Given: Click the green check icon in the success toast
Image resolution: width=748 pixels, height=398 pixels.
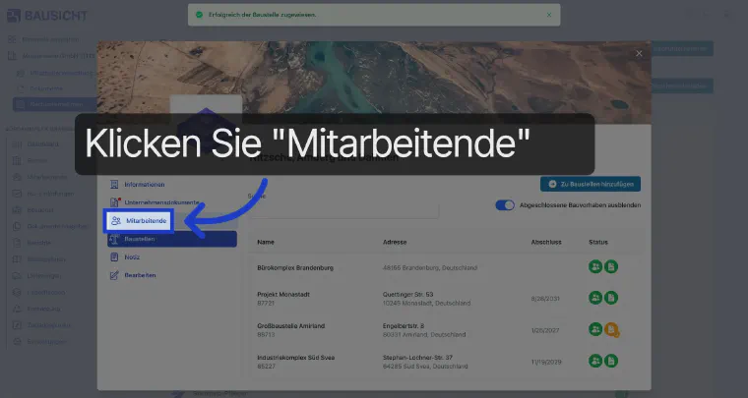Looking at the screenshot, I should point(199,15).
